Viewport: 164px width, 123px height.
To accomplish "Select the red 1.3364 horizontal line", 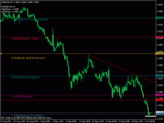I will 78,100.
